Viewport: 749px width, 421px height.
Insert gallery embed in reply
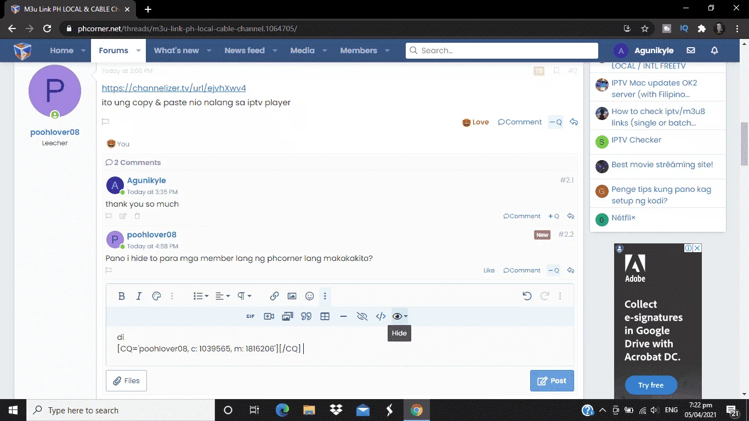point(287,316)
